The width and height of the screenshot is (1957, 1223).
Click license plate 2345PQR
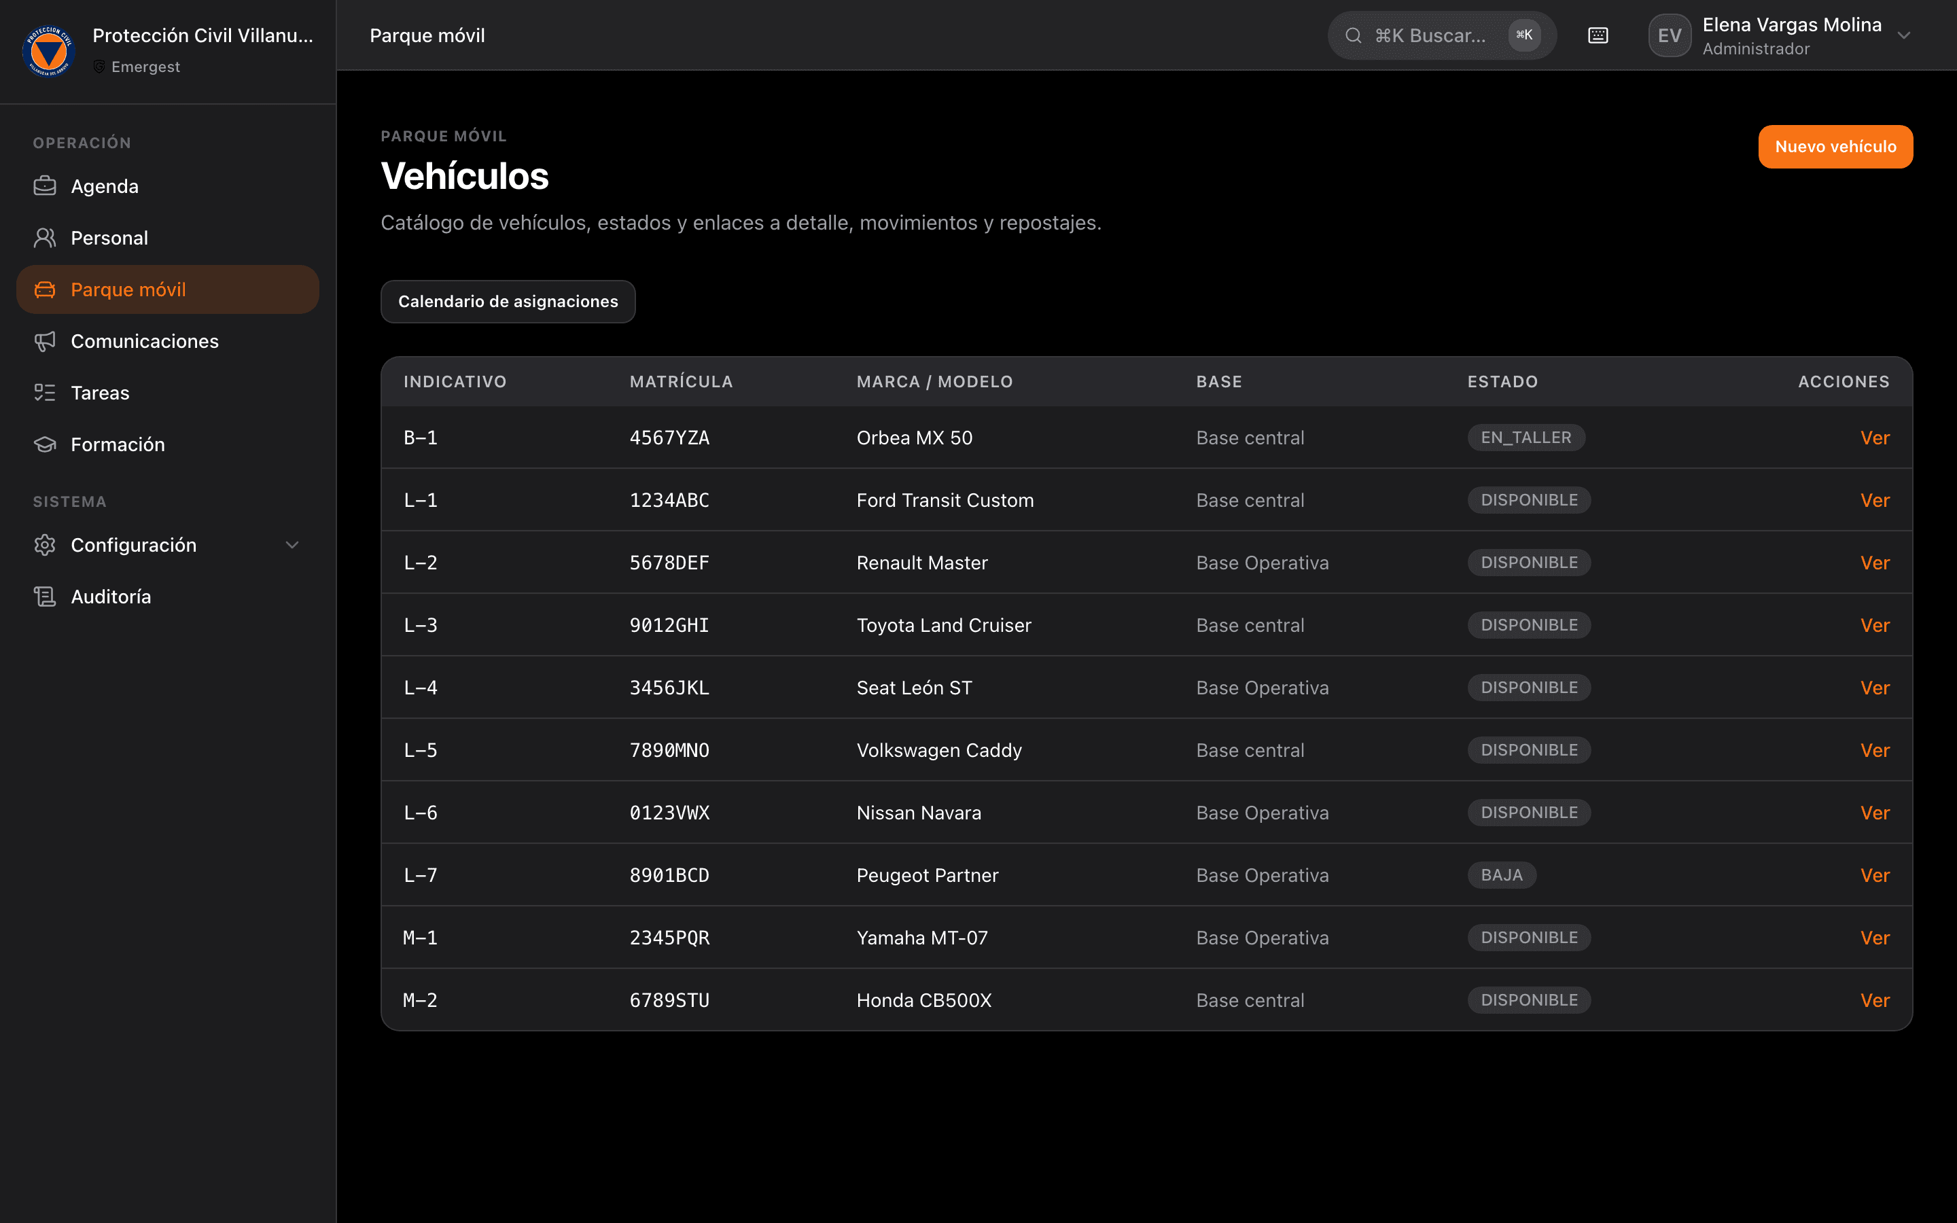click(x=669, y=938)
